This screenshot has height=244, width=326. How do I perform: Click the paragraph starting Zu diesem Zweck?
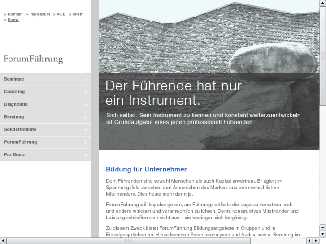(203, 231)
